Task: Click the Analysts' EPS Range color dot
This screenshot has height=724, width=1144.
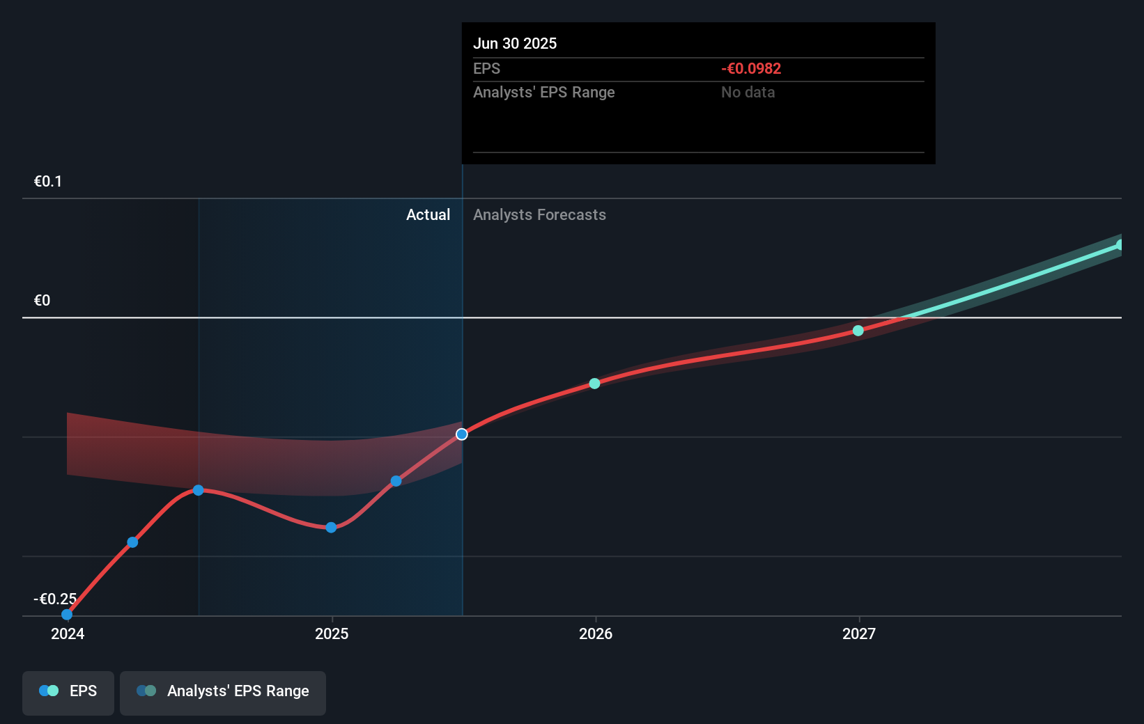Action: coord(146,690)
